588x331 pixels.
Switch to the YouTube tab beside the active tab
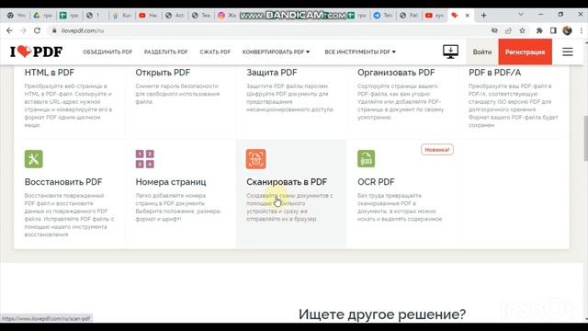tap(434, 16)
